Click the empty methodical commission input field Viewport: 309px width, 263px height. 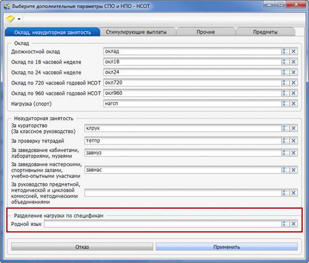(183, 193)
